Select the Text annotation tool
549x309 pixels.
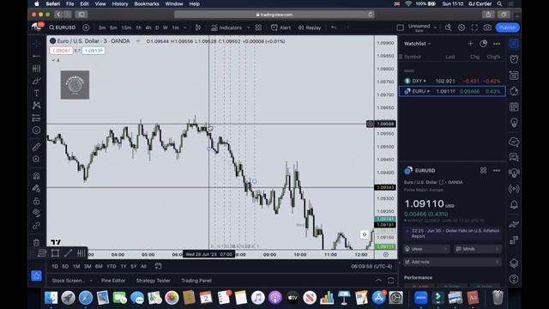[x=36, y=94]
